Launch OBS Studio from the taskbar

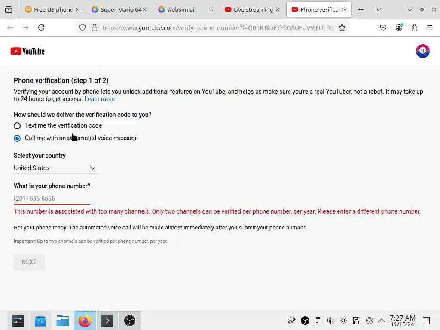(x=130, y=321)
